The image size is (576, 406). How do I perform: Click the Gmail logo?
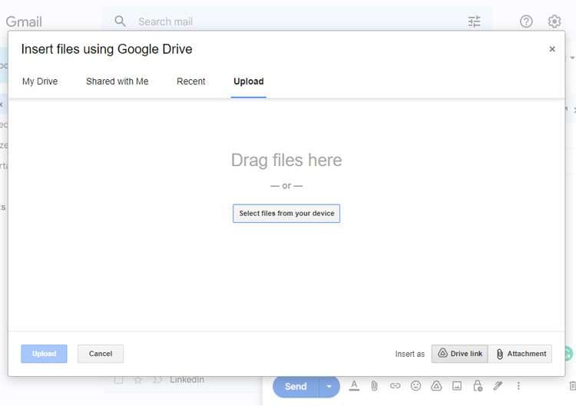(24, 22)
